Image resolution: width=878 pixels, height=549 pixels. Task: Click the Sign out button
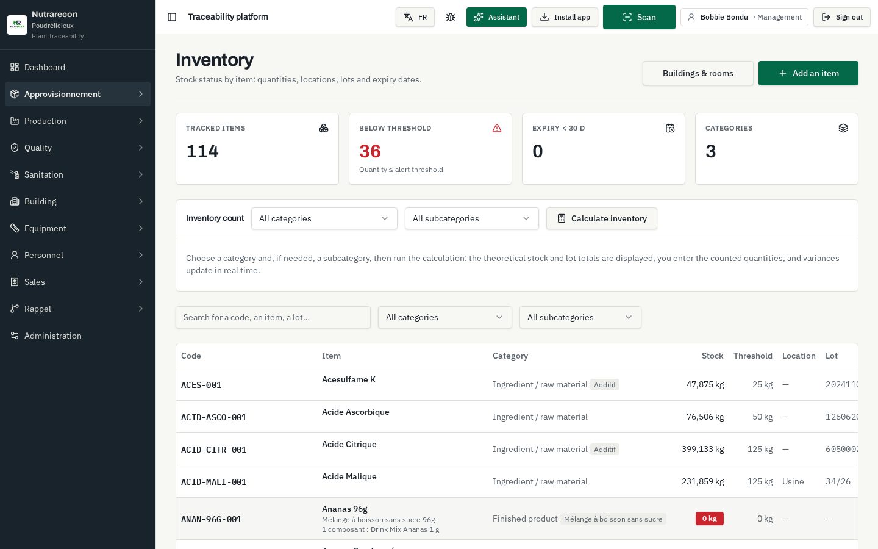click(841, 17)
